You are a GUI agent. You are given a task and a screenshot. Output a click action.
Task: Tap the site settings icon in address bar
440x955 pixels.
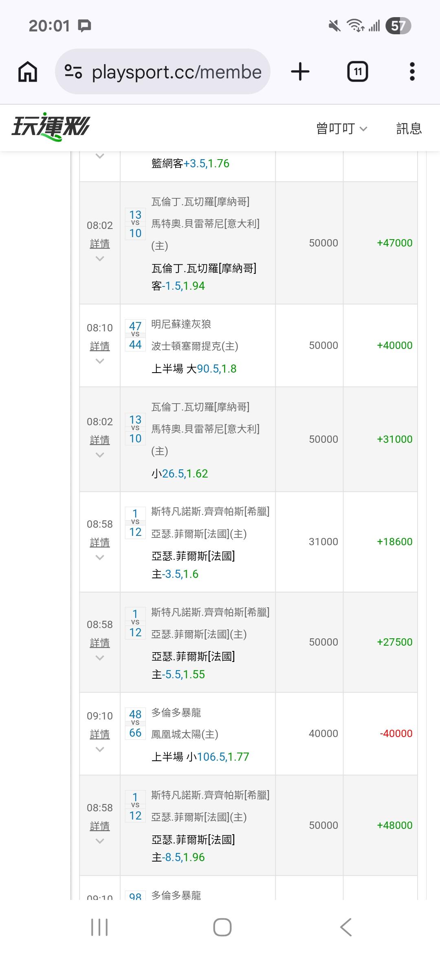point(74,72)
